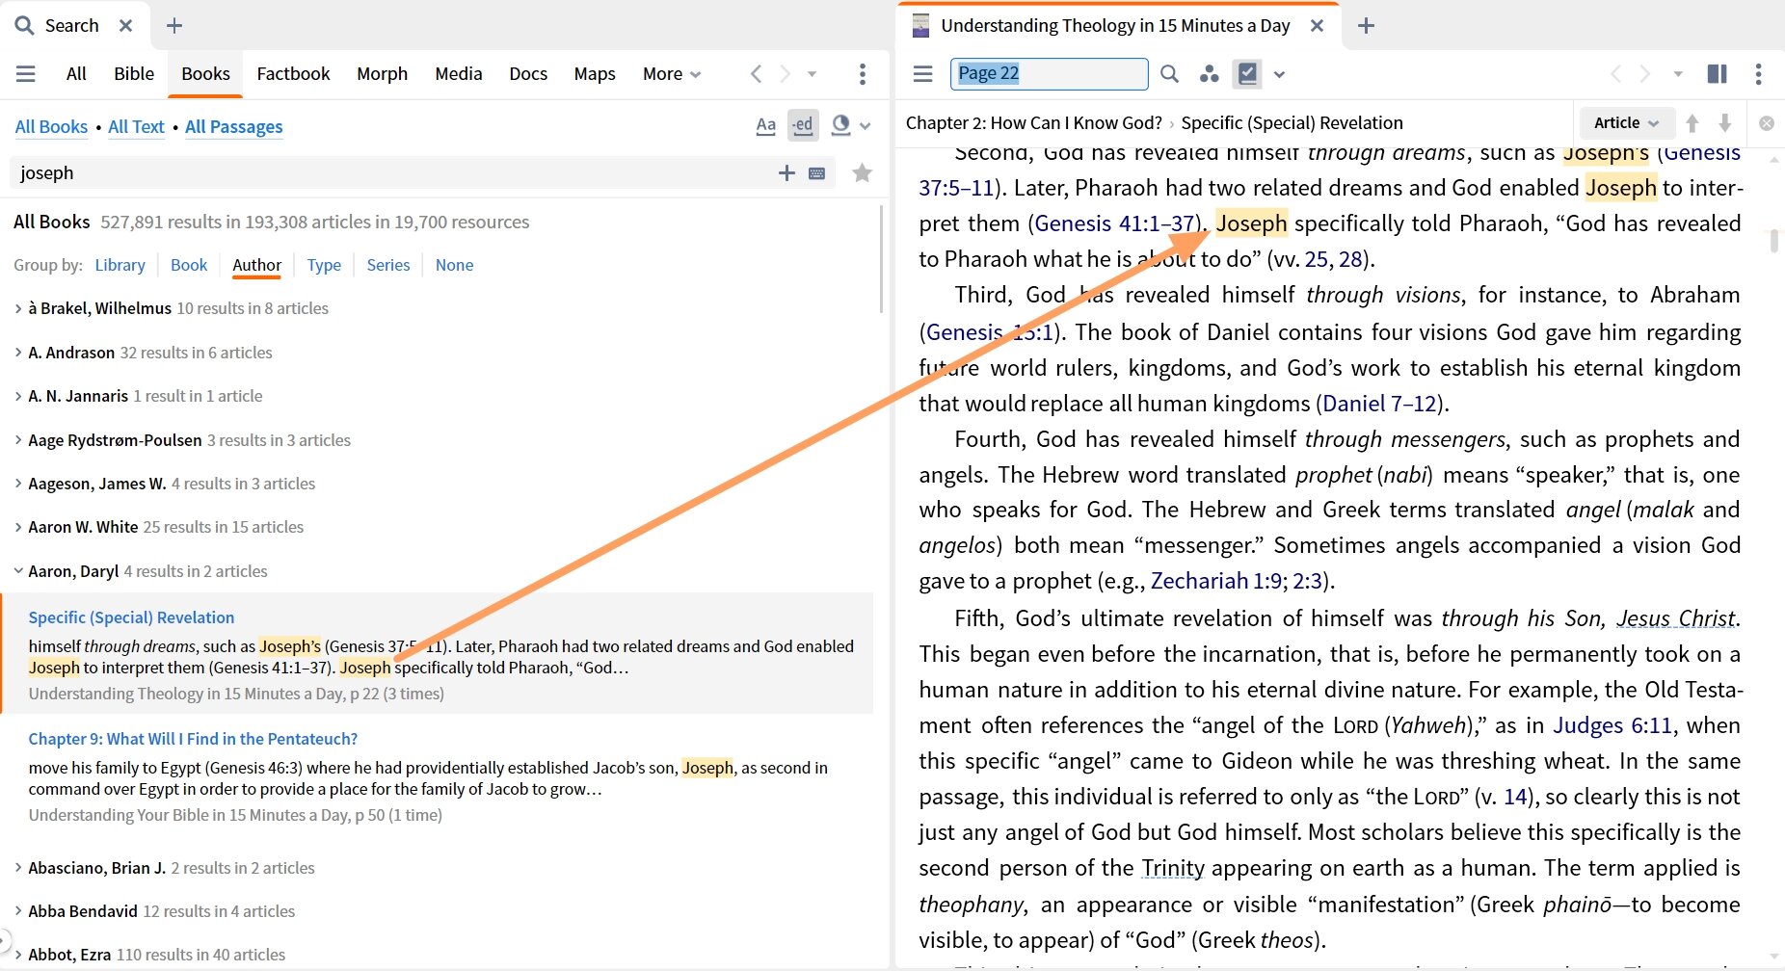Add a new tab beside Search
1785x971 pixels.
(173, 25)
